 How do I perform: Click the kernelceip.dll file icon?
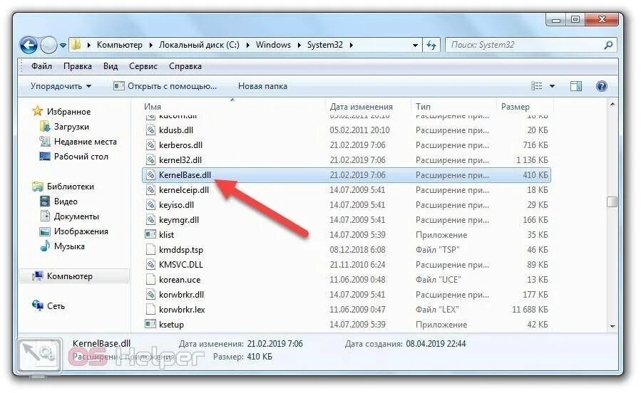pos(151,190)
